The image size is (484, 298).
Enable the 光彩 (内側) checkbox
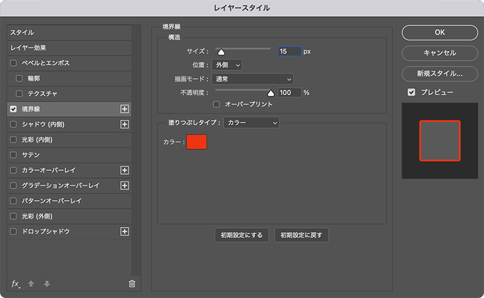[x=13, y=140]
